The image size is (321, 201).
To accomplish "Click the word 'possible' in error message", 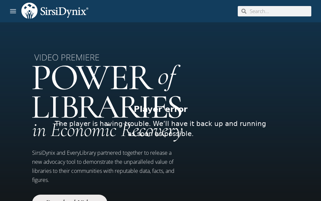I will [178, 134].
